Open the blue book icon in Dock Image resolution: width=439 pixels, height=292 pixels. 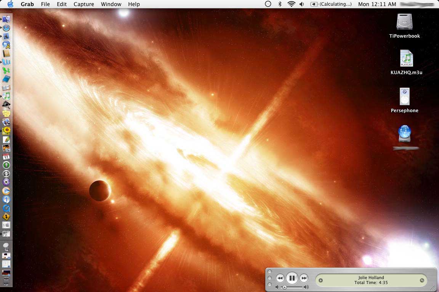pos(6,79)
